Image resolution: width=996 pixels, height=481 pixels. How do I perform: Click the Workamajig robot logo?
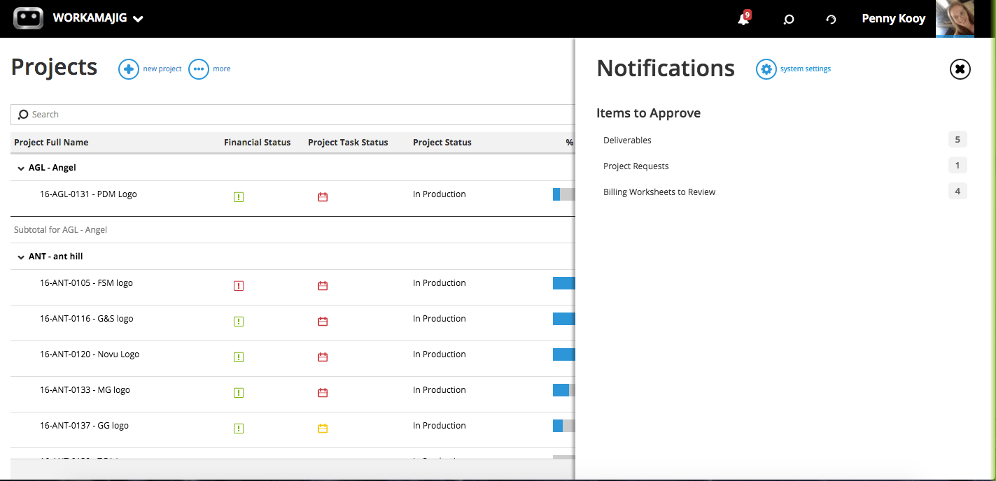28,18
